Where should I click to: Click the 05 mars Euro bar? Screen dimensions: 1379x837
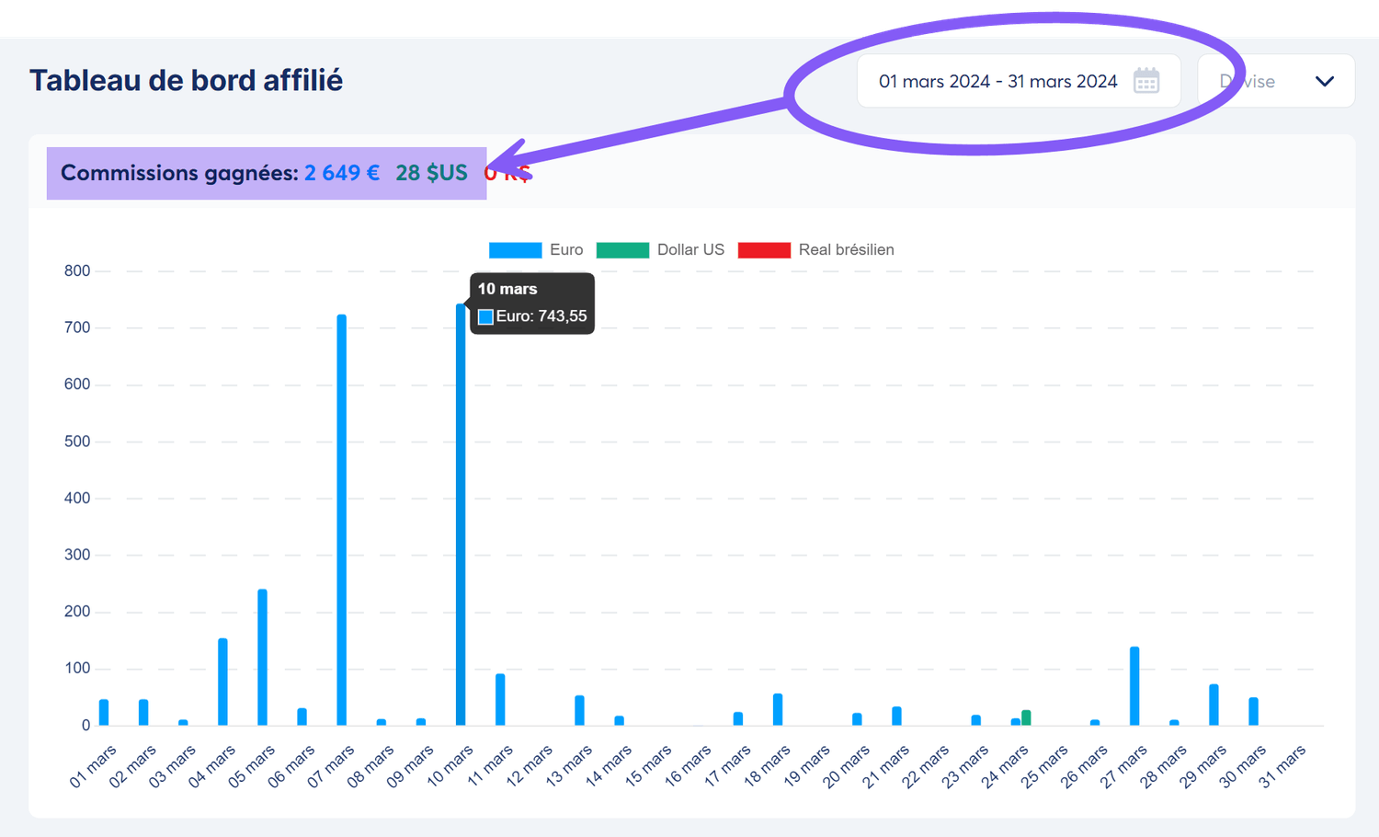(x=262, y=658)
